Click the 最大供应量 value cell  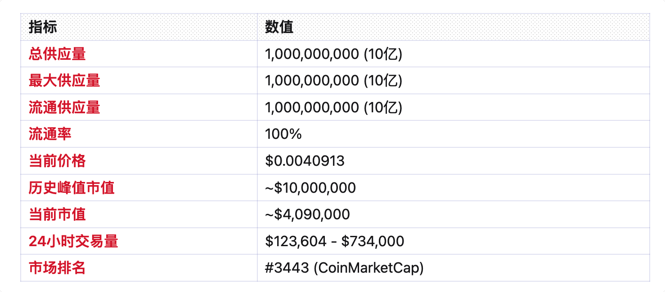coord(333,81)
